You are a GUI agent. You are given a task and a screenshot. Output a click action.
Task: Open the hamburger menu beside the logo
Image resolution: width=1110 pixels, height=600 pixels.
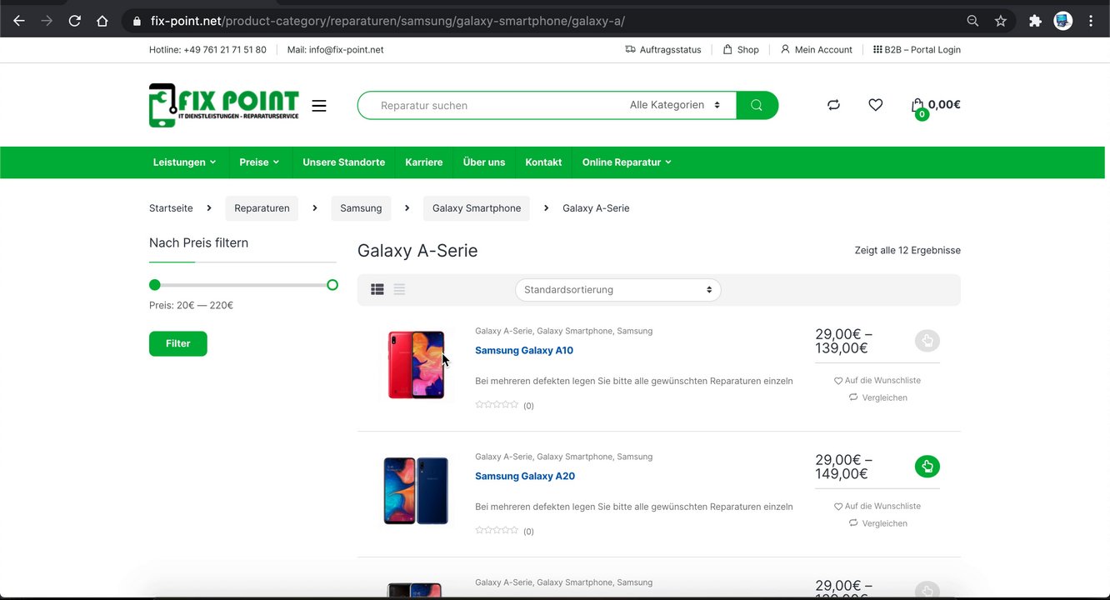coord(319,106)
